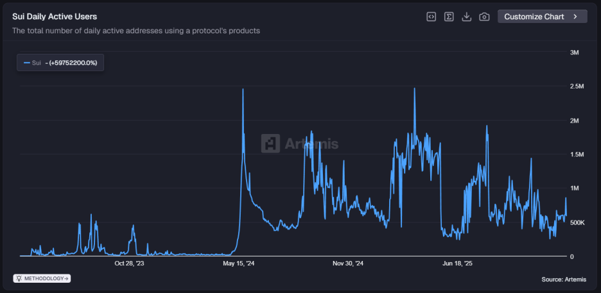Take a chart screenshot with camera icon
601x293 pixels.
pyautogui.click(x=485, y=17)
